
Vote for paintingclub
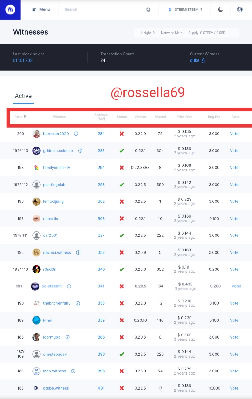(235, 185)
